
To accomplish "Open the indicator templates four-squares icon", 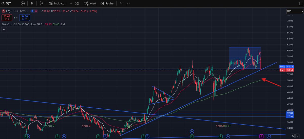I will (77, 4).
